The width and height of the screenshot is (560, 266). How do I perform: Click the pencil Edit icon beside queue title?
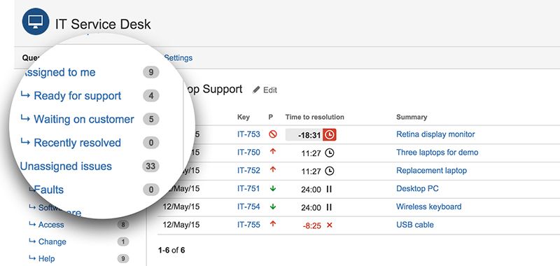(x=256, y=90)
